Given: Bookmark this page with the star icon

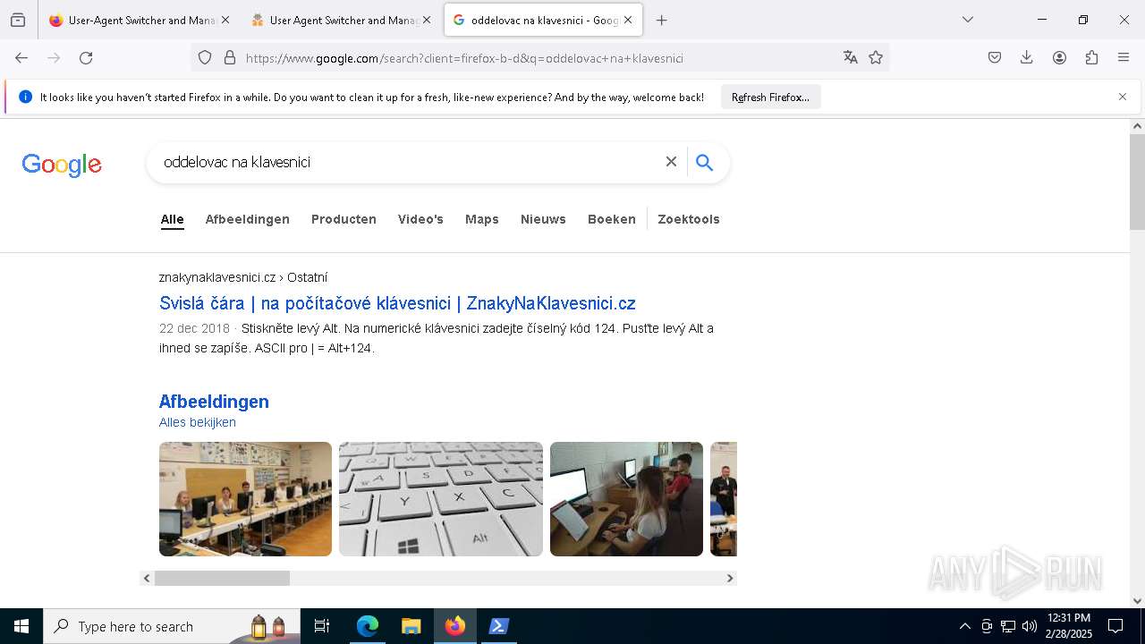Looking at the screenshot, I should (876, 58).
